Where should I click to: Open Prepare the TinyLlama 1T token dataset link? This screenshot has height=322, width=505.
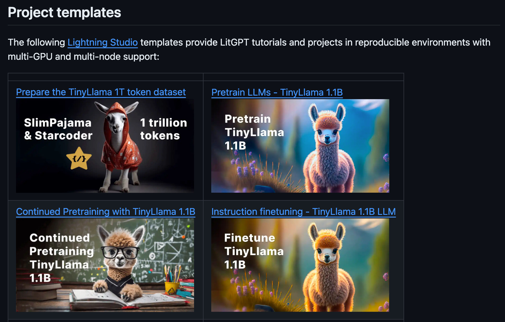point(101,92)
